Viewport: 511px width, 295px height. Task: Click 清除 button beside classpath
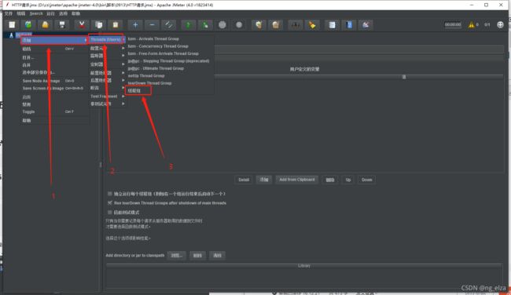point(217,255)
